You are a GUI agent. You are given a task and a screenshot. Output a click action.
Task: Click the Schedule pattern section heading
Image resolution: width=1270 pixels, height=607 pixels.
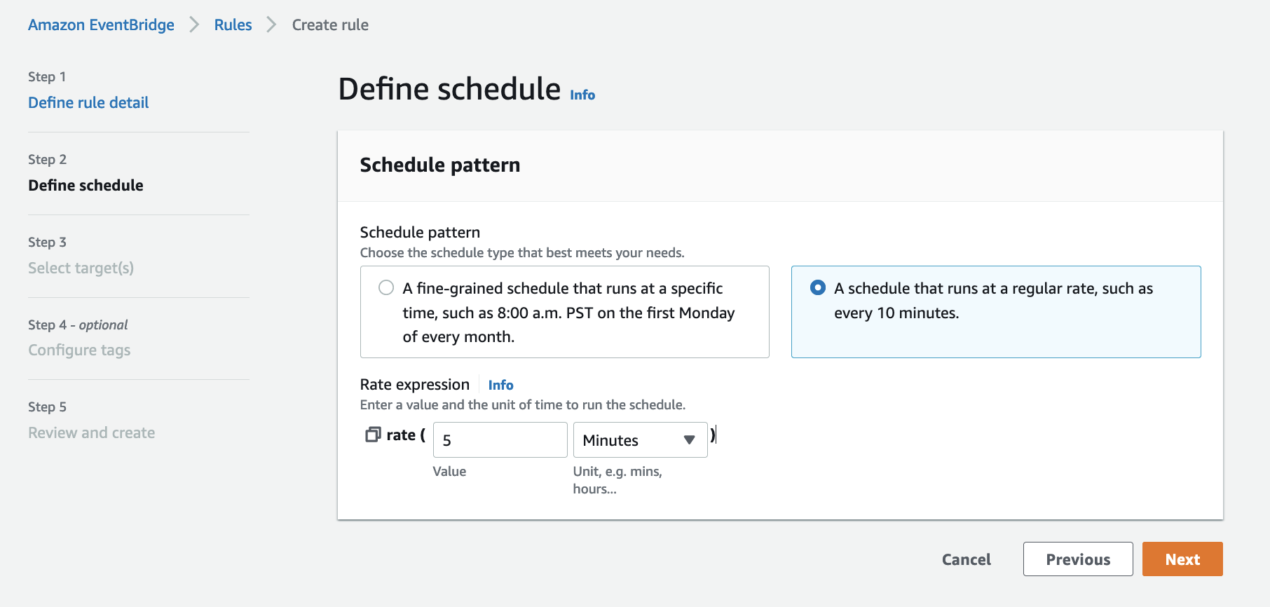(440, 165)
